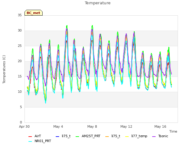Click the 0 y-axis tick label
This screenshot has width=196, height=147.
tap(21, 123)
